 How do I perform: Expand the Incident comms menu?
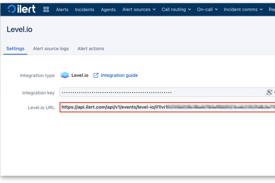tap(243, 9)
